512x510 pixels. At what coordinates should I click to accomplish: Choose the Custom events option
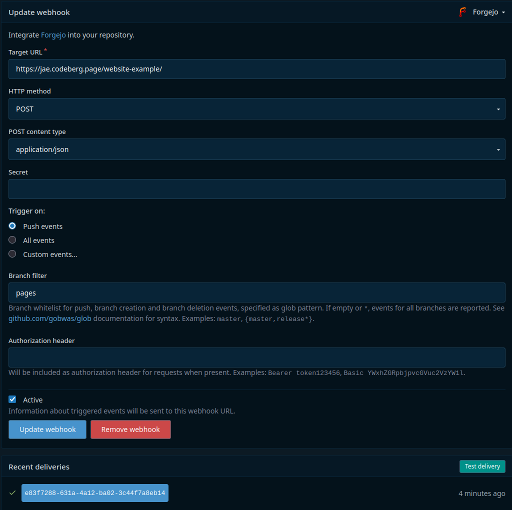(12, 253)
